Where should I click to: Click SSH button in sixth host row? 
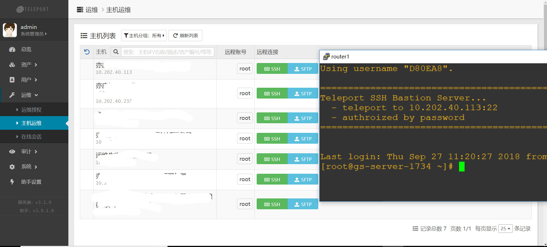(x=272, y=179)
